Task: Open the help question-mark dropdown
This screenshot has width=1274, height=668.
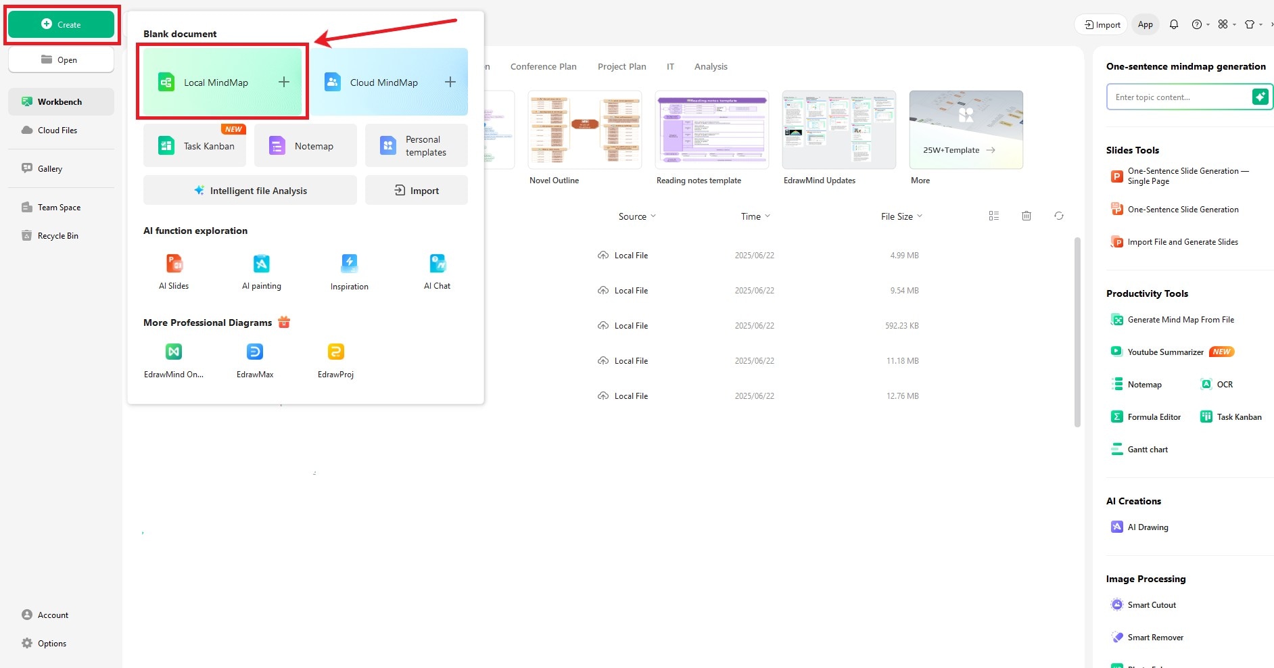Action: pos(1200,24)
